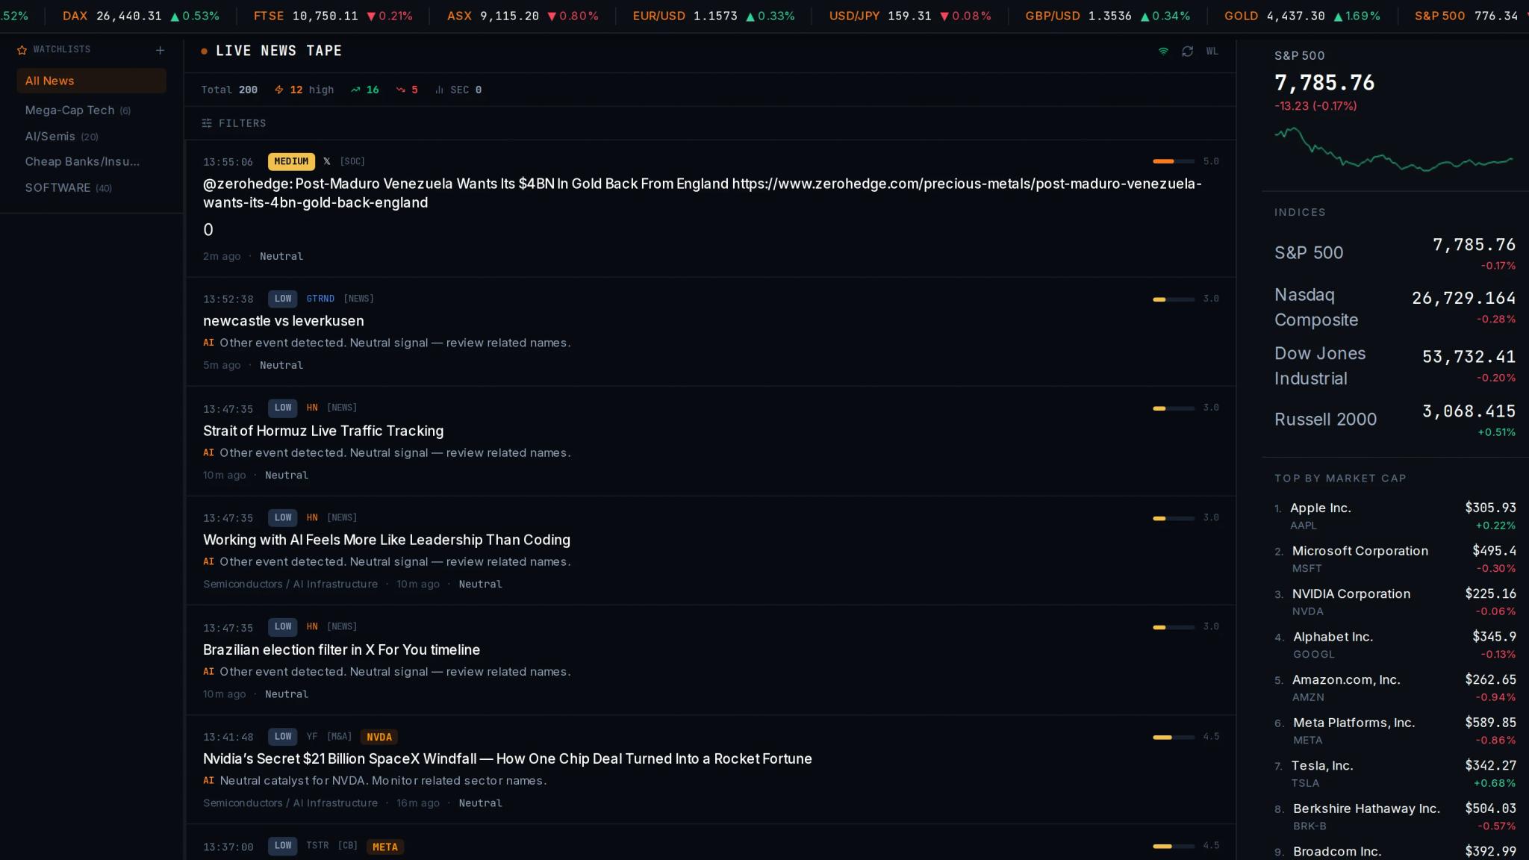Click the HN source tag on Brazilian election item
The width and height of the screenshot is (1529, 860).
coord(312,626)
